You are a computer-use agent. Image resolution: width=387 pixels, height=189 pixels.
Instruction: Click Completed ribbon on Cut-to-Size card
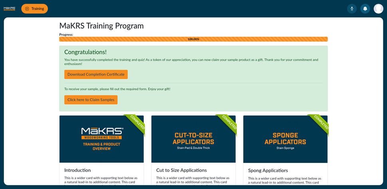[228, 123]
